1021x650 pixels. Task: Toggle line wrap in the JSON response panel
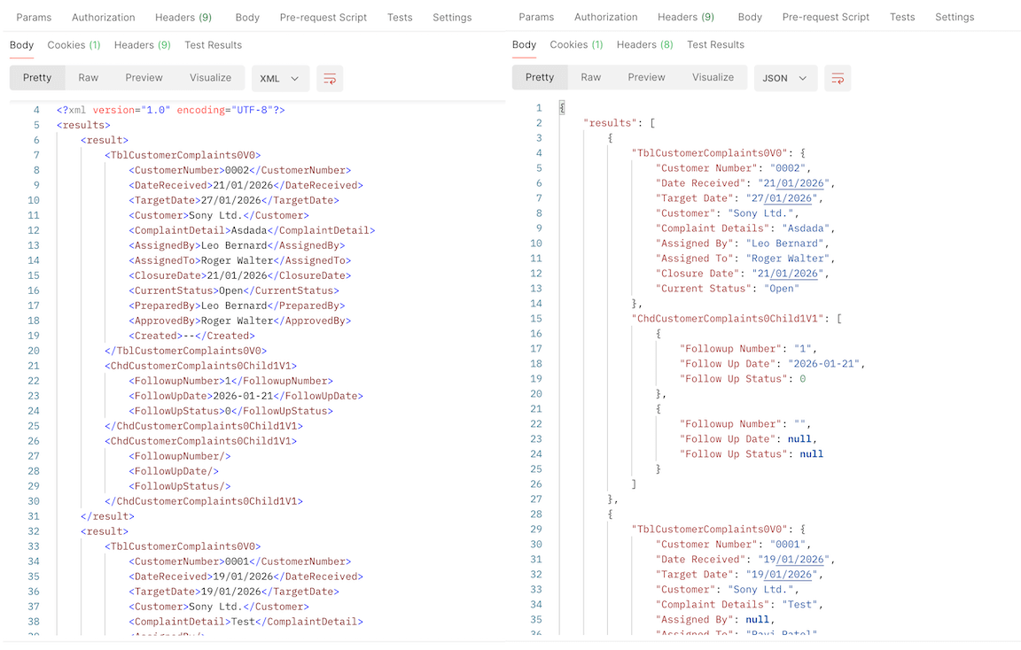[x=838, y=79]
